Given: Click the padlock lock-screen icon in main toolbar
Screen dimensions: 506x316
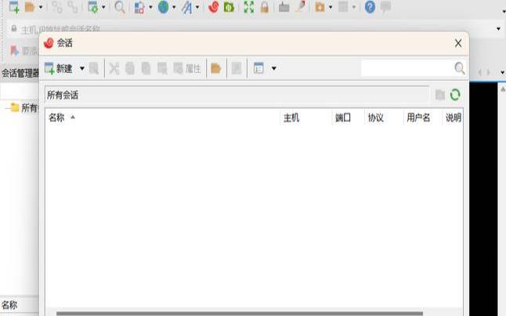Looking at the screenshot, I should [265, 7].
